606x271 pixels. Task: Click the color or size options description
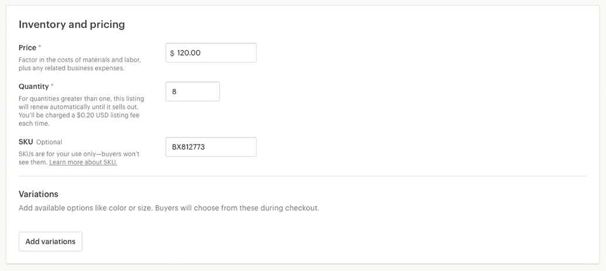pos(169,208)
